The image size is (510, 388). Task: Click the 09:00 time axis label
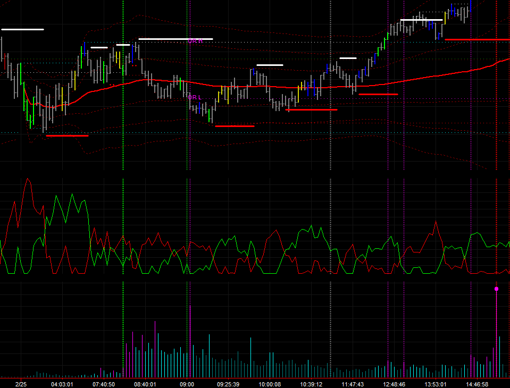(x=187, y=384)
